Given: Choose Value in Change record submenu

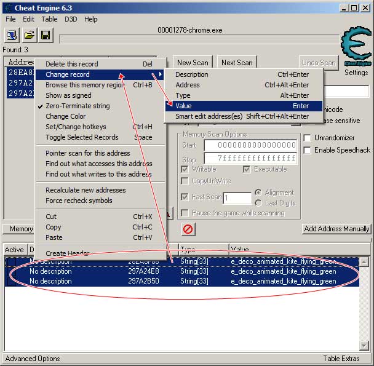Looking at the screenshot, I should pyautogui.click(x=244, y=106).
